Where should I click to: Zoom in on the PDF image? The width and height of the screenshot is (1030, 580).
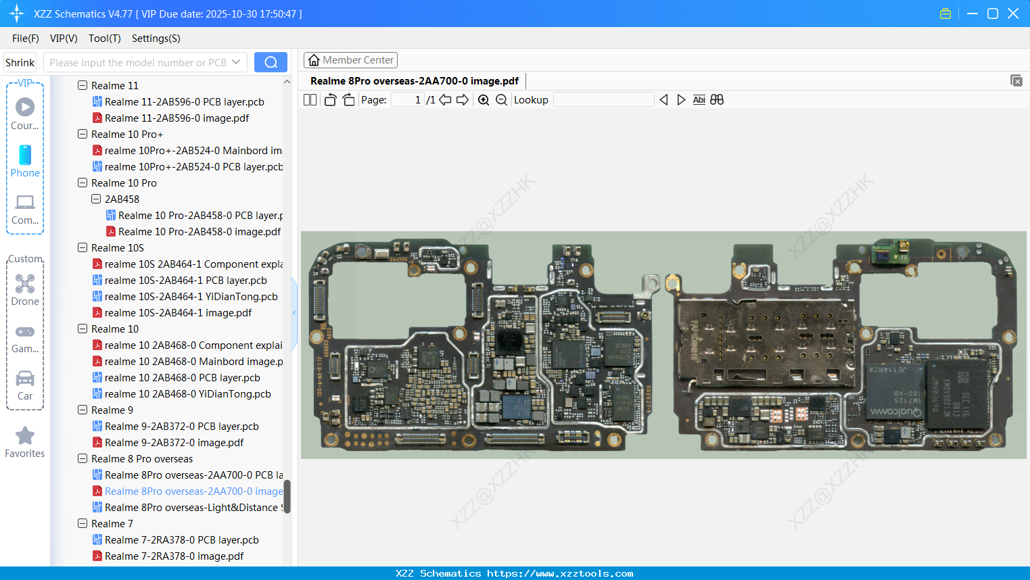click(484, 100)
